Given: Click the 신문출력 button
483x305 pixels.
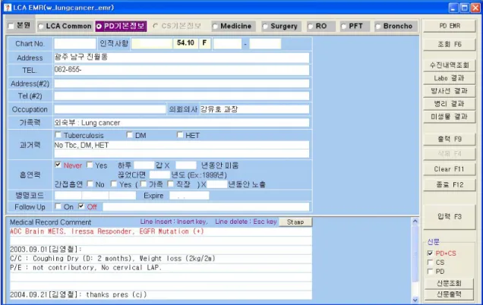Looking at the screenshot, I should click(x=449, y=294).
